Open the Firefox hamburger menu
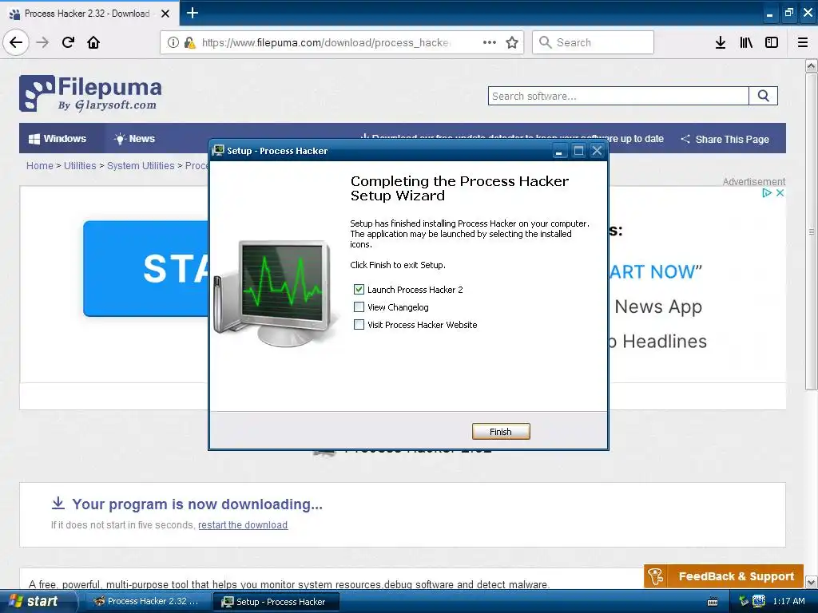The height and width of the screenshot is (613, 818). 803,42
